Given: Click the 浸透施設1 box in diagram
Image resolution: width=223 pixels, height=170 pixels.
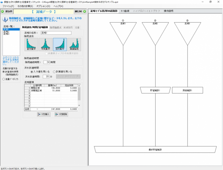Looking at the screenshot, I should pos(188,90).
